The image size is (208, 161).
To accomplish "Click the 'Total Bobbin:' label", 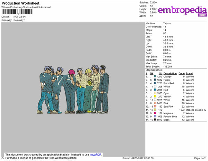I will tap(153, 67).
